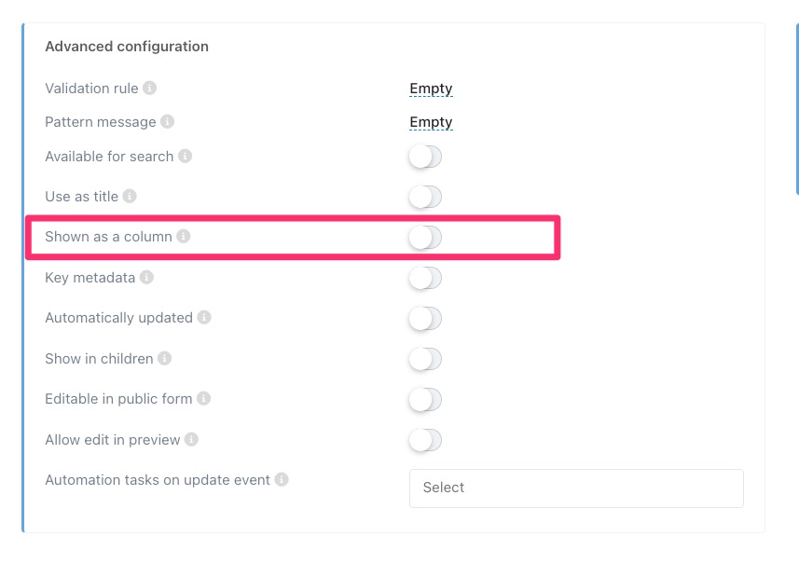Enable the Available for search toggle

tap(425, 157)
